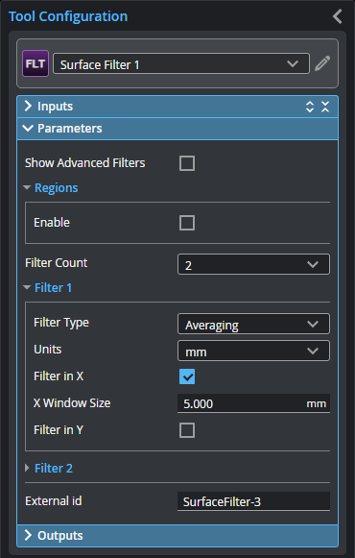Enable Show Advanced Filters checkbox
355x558 pixels.
point(187,163)
